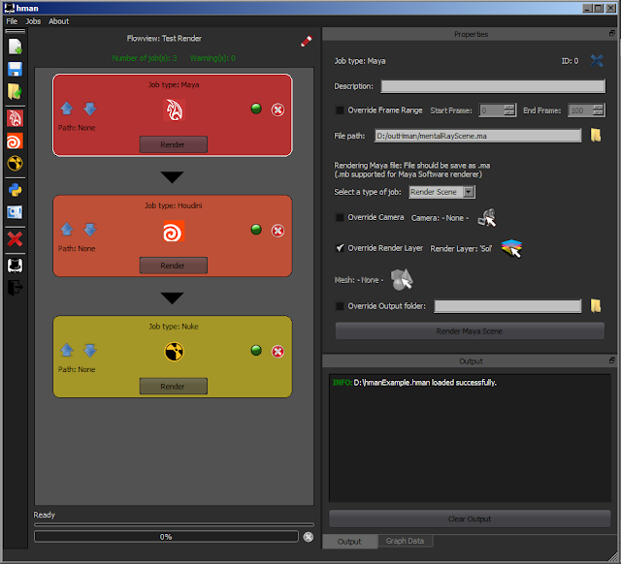This screenshot has width=621, height=564.
Task: Click Render on the Maya job
Action: click(173, 144)
